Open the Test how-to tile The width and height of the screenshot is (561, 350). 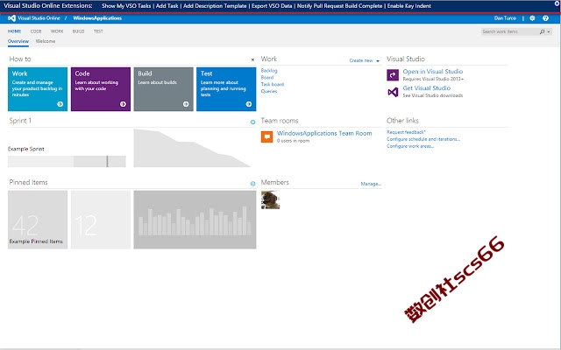click(x=226, y=89)
